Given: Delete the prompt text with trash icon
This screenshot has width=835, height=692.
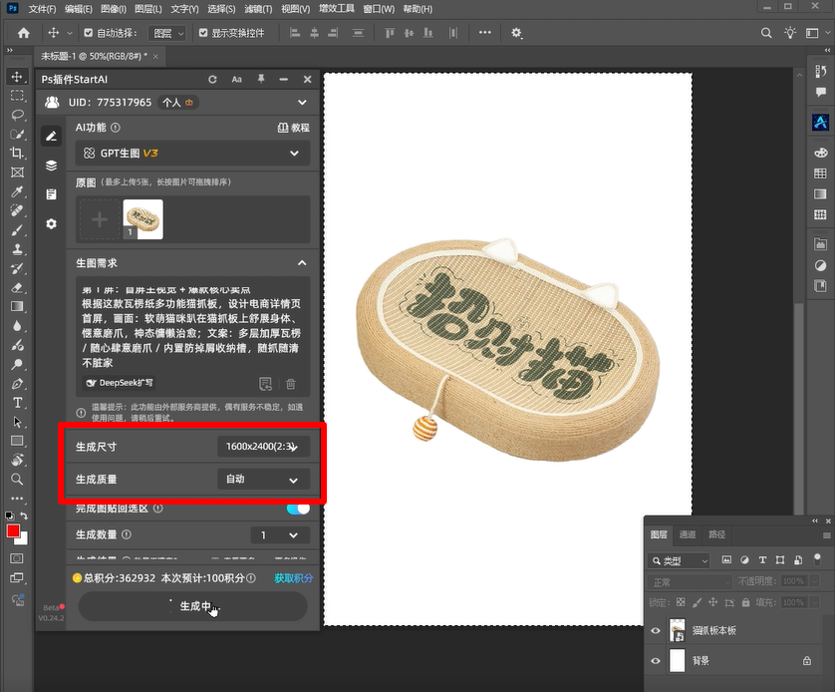Looking at the screenshot, I should [x=291, y=384].
